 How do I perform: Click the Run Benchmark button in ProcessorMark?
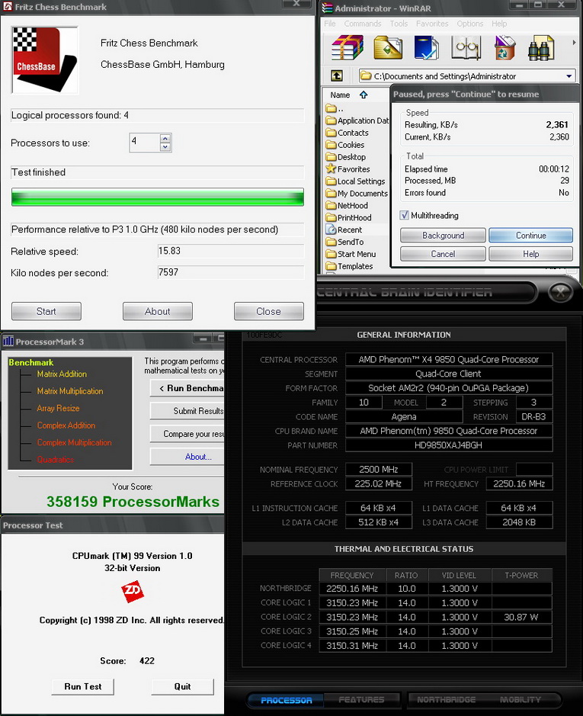click(187, 388)
